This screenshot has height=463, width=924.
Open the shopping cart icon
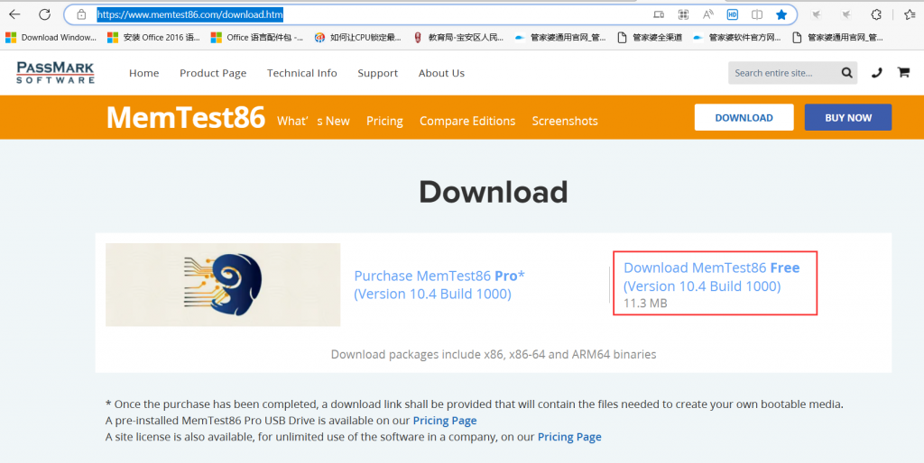[x=903, y=72]
